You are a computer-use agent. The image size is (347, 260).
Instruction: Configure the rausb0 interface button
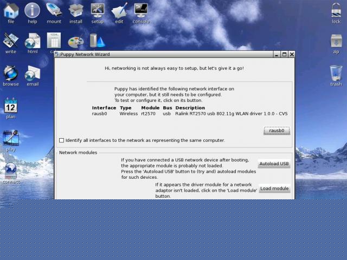(x=277, y=131)
